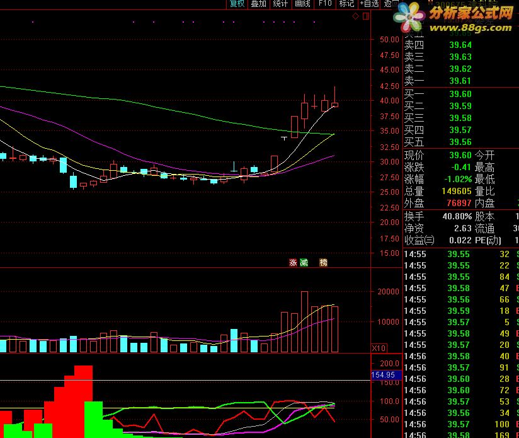
Task: Click the tallest volume bar
Action: tap(304, 321)
